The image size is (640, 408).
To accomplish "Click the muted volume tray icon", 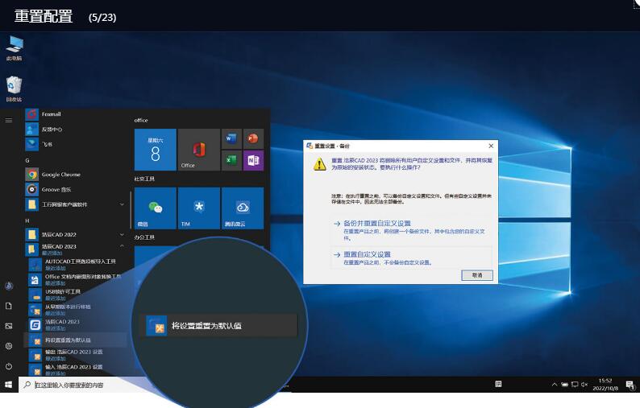I will coord(584,385).
